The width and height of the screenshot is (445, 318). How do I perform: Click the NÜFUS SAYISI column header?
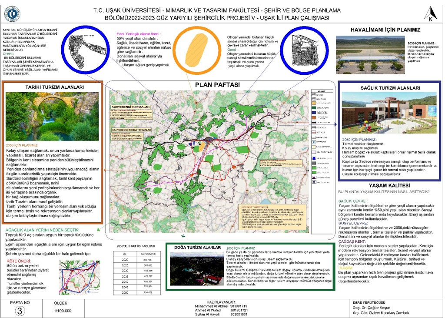(x=149, y=254)
